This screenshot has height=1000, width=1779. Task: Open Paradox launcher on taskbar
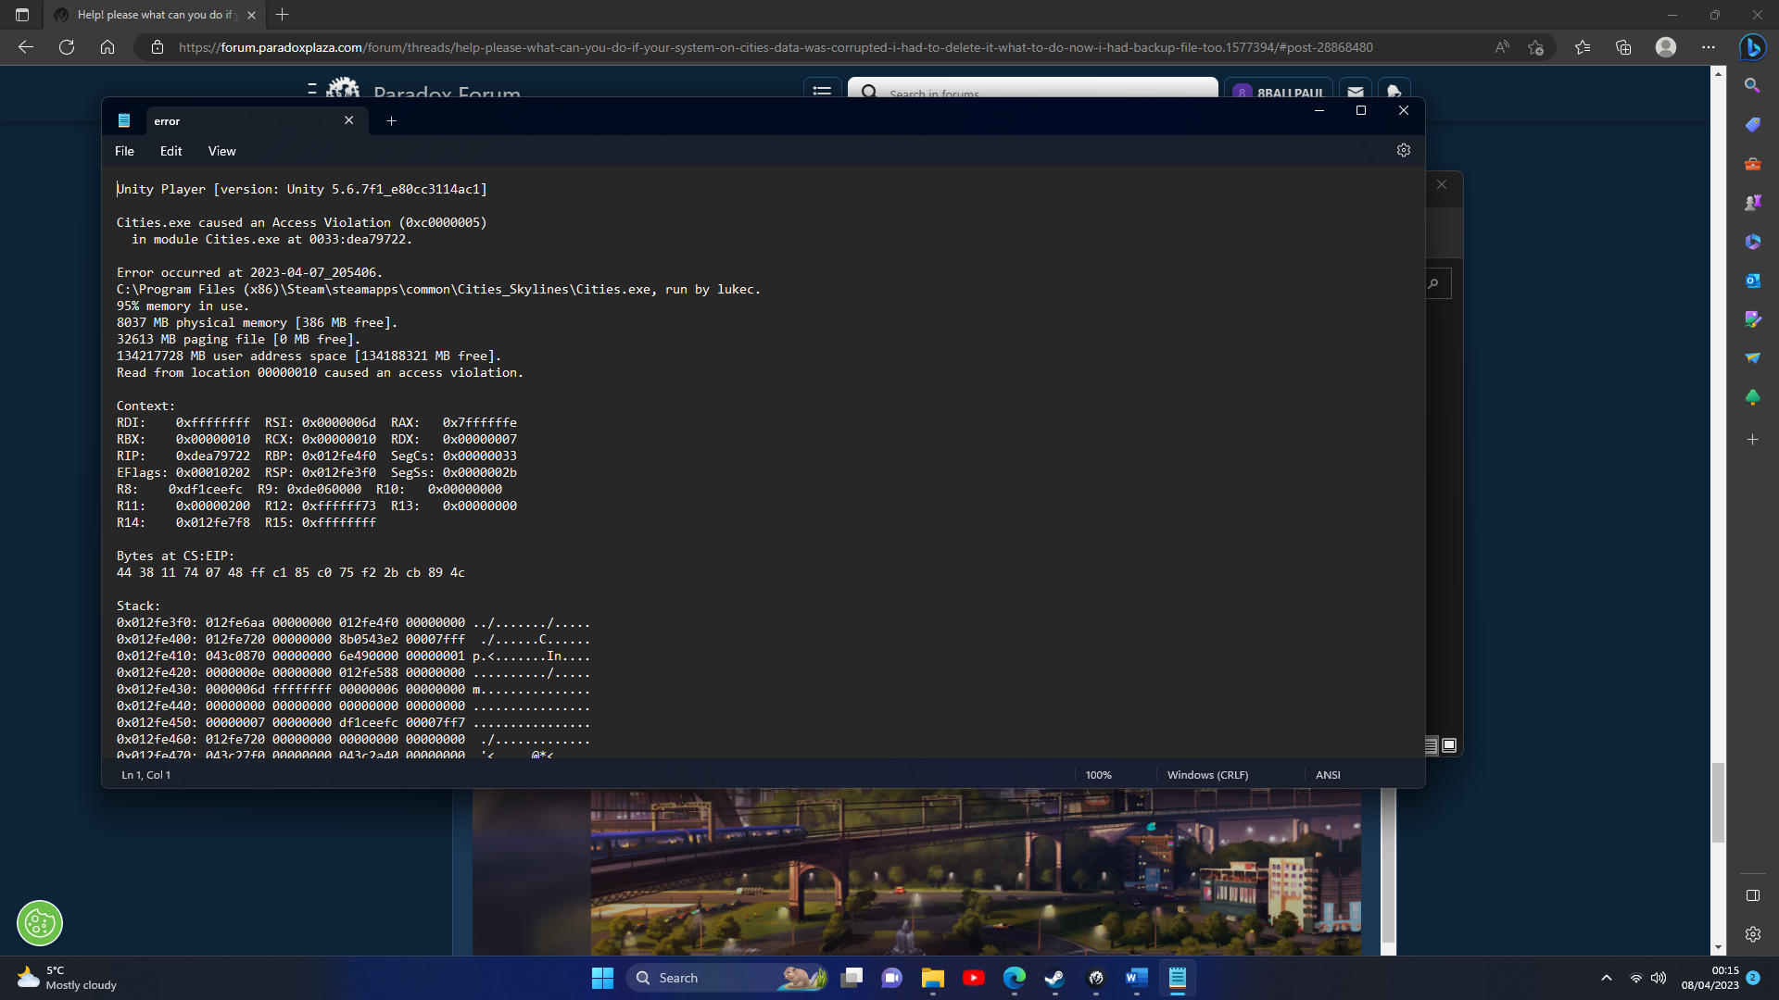tap(1096, 978)
